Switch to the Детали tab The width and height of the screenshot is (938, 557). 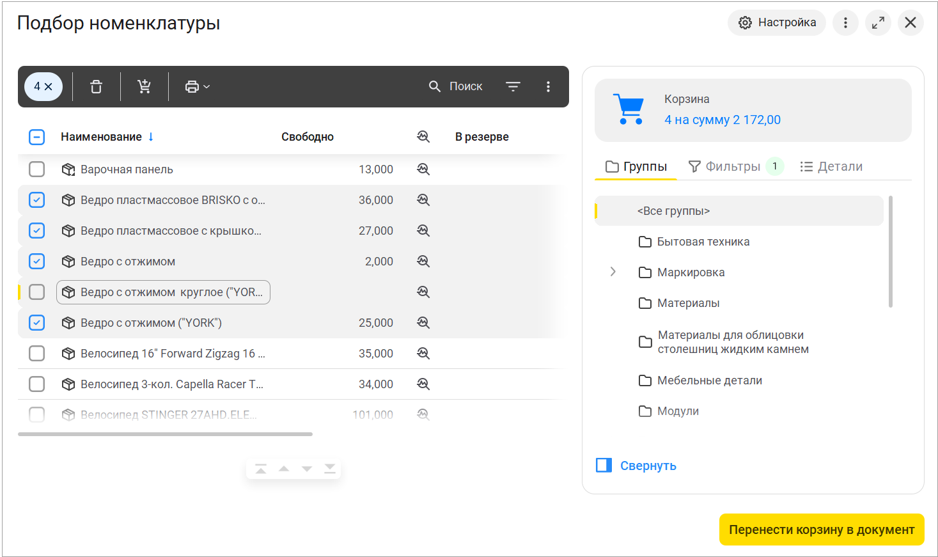click(831, 166)
